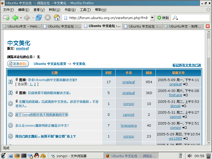Open moderator oneleaf profile link

point(22,48)
